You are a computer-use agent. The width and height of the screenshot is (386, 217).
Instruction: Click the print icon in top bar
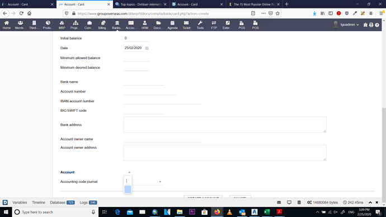coord(371,25)
